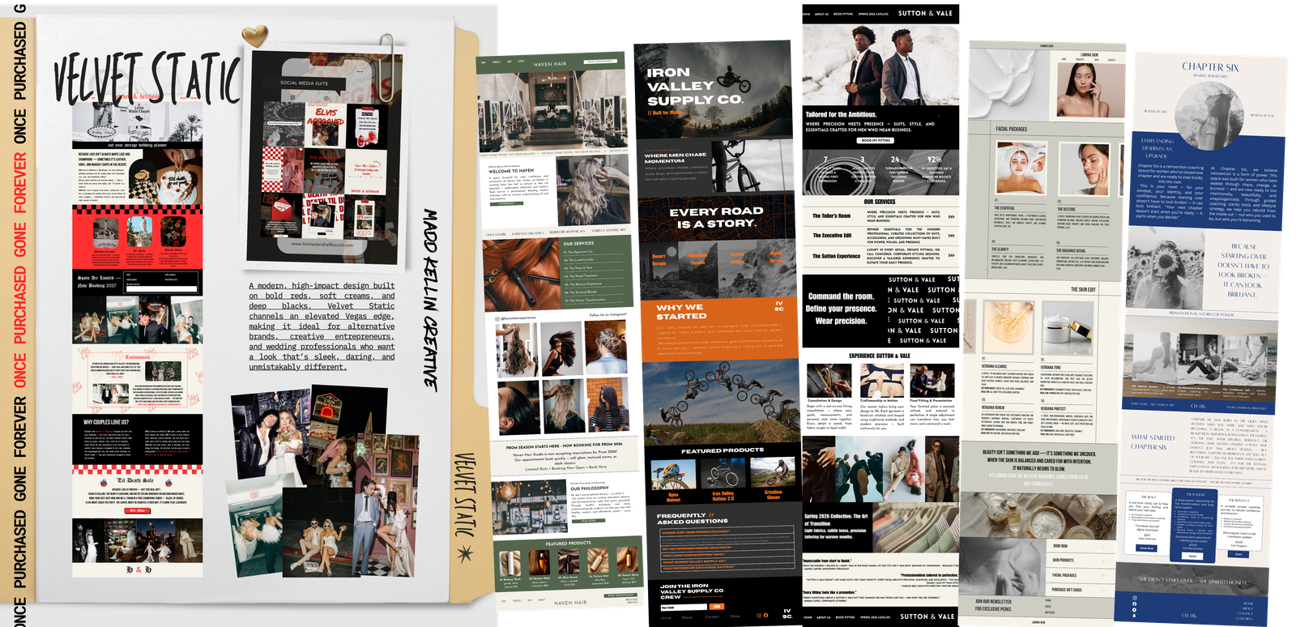Click the Book My Fitting button

pyautogui.click(x=876, y=140)
